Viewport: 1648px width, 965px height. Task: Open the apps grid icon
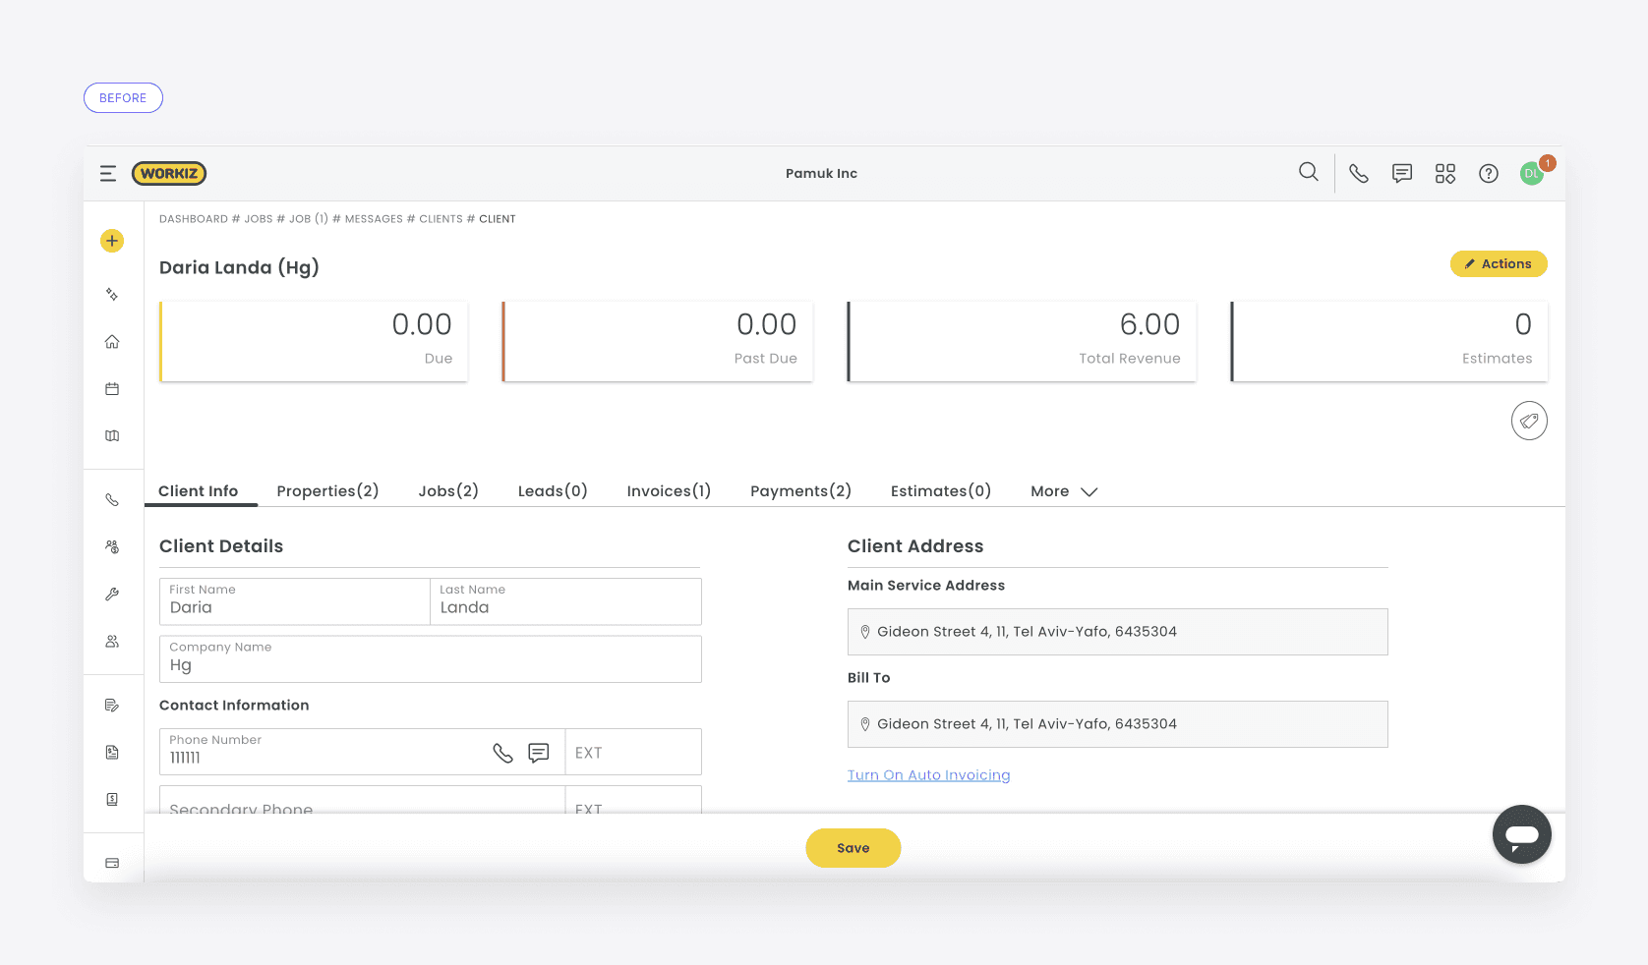[1445, 174]
